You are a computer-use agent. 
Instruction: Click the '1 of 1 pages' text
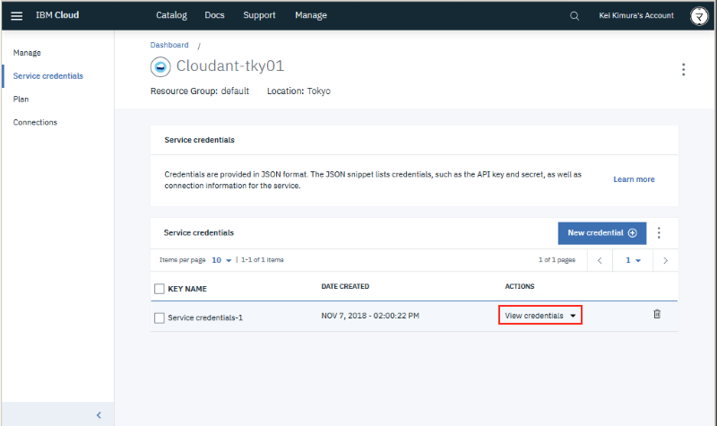coord(557,260)
